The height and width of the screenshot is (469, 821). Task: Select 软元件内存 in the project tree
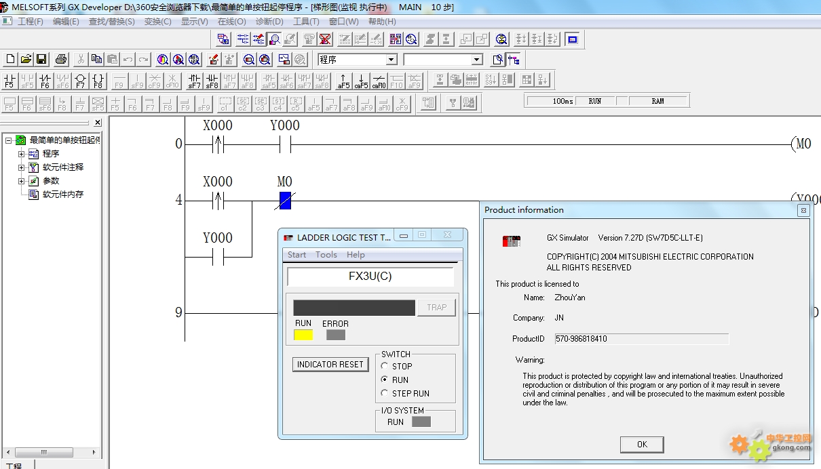[x=63, y=195]
